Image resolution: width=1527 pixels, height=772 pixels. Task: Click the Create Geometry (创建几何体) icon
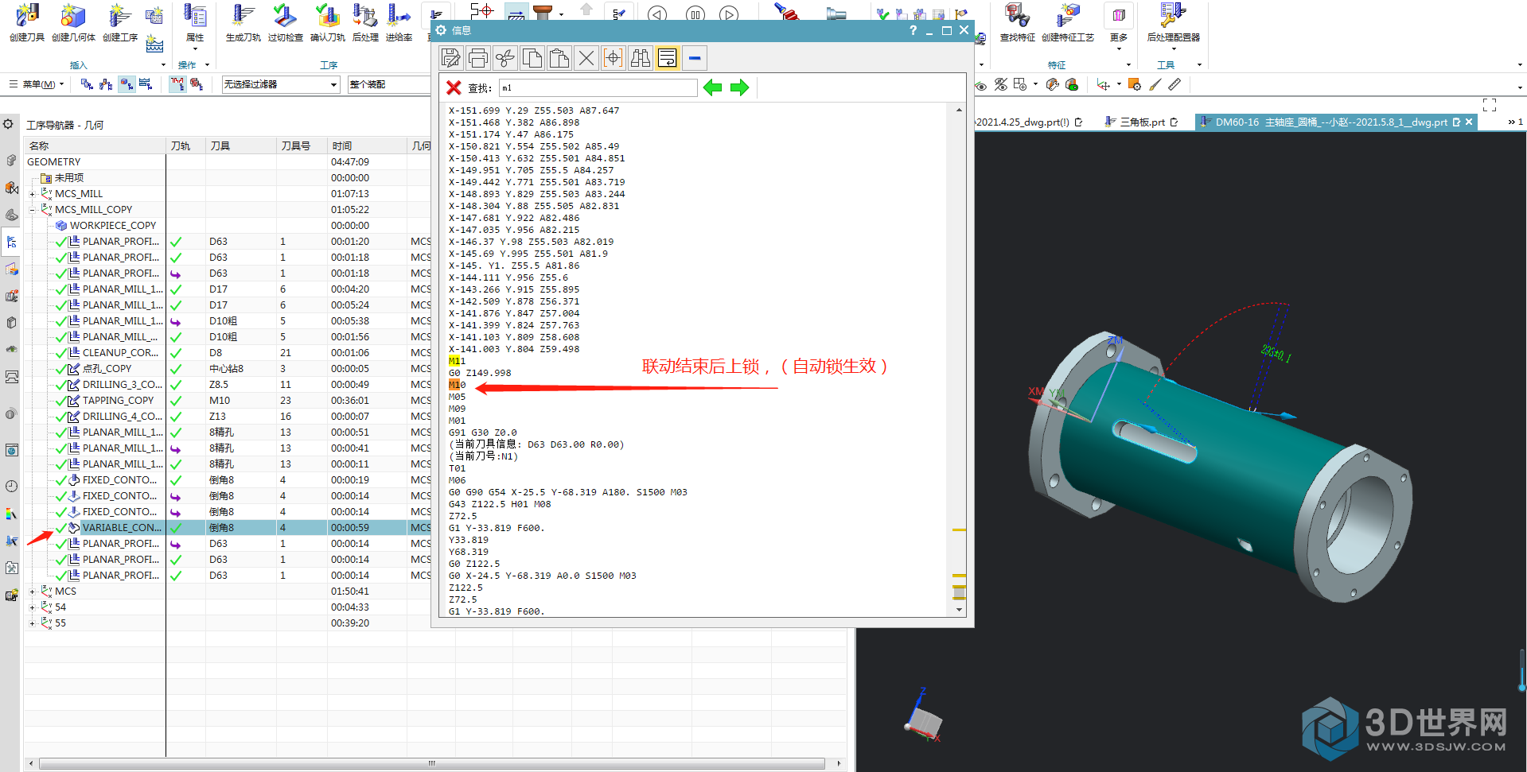coord(73,16)
